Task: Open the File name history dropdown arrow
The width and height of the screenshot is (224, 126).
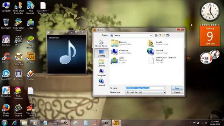Action: pyautogui.click(x=164, y=88)
